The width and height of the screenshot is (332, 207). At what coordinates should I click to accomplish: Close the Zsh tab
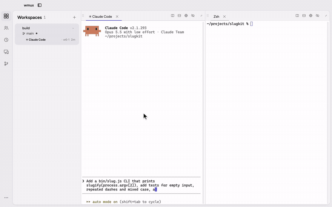[224, 17]
